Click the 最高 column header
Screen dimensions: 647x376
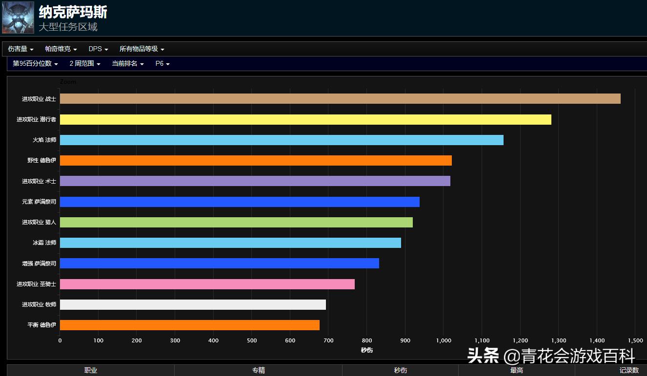coord(517,371)
